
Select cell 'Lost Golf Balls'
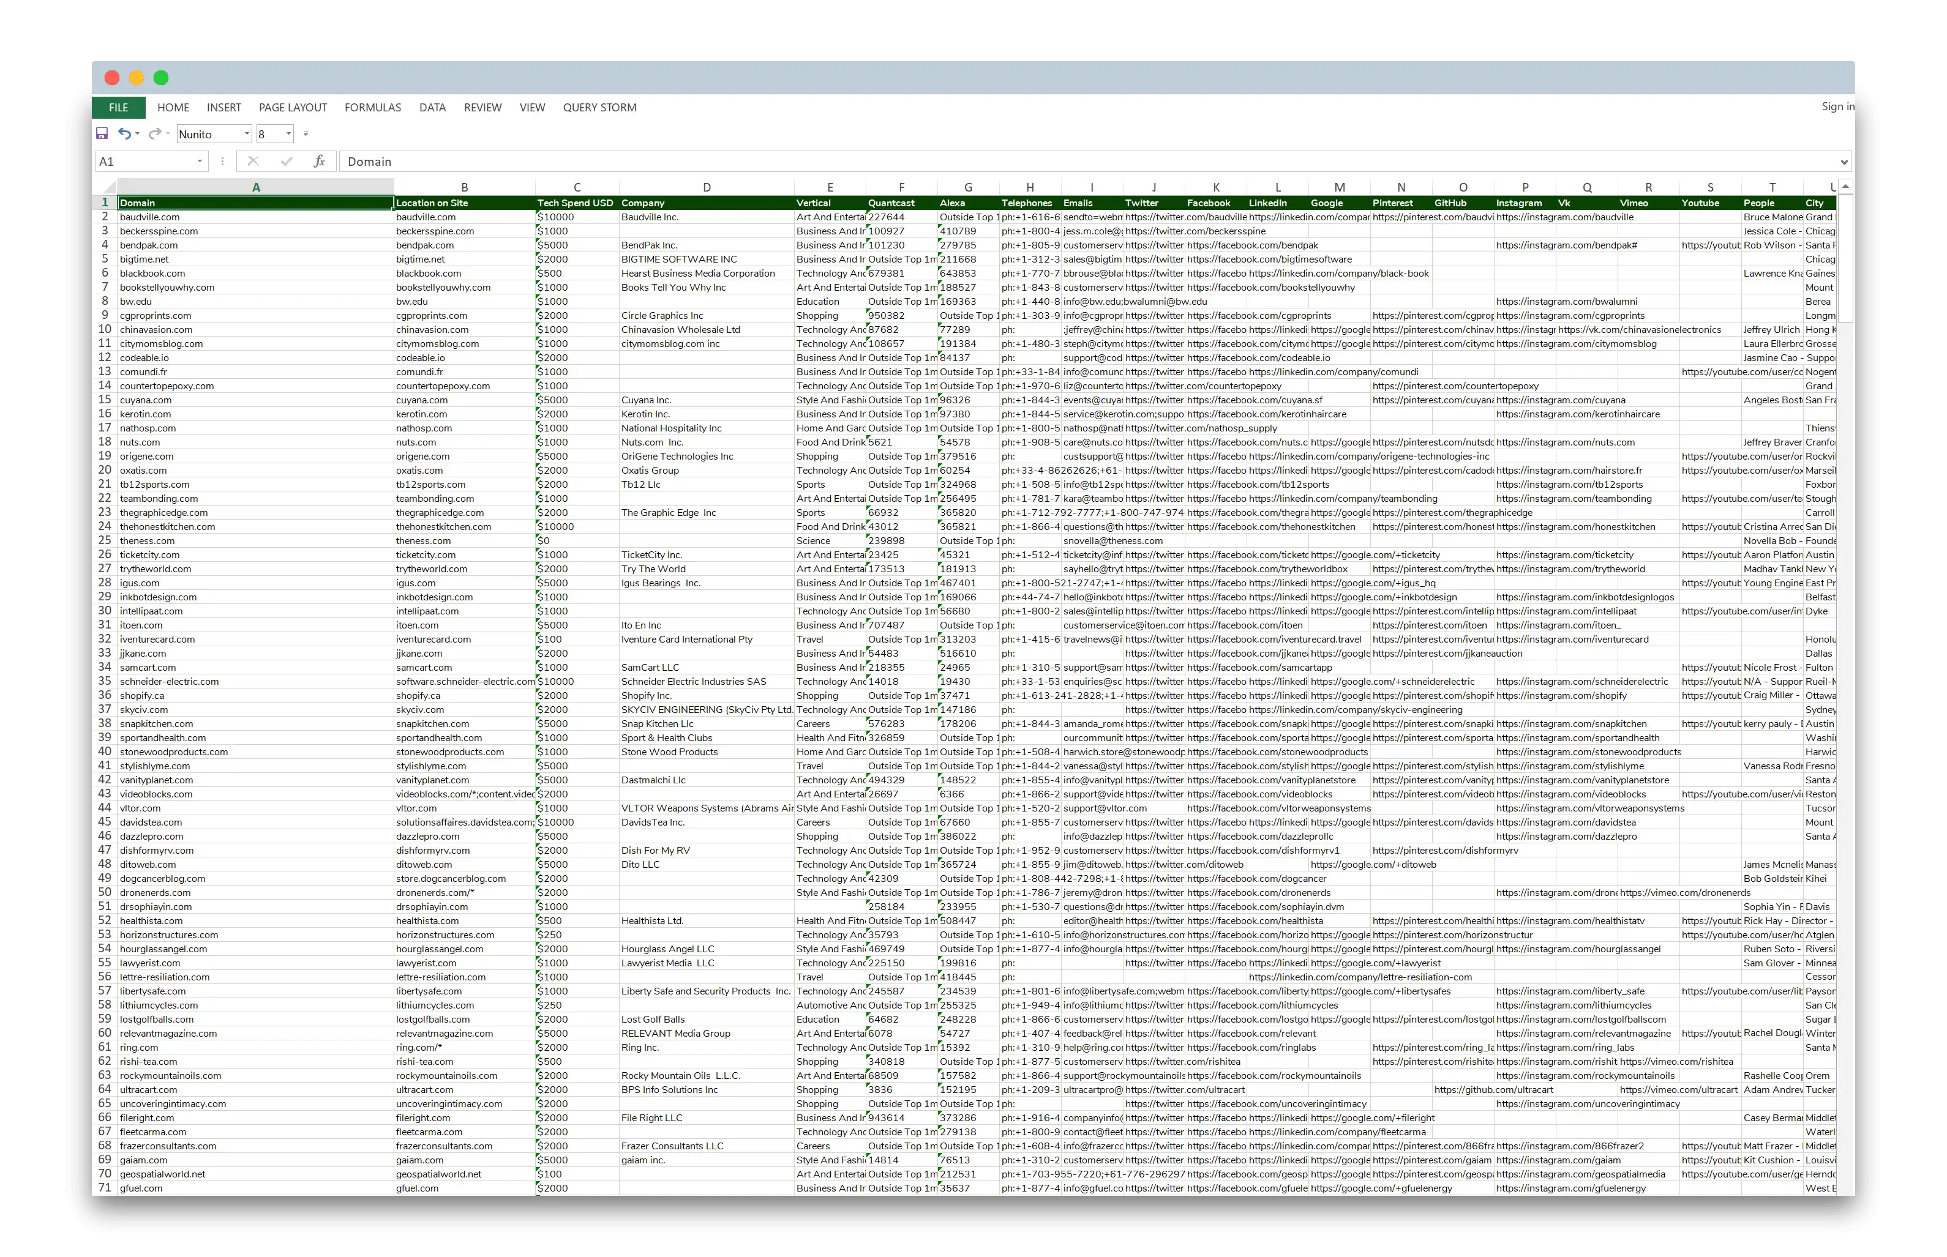click(x=706, y=1020)
